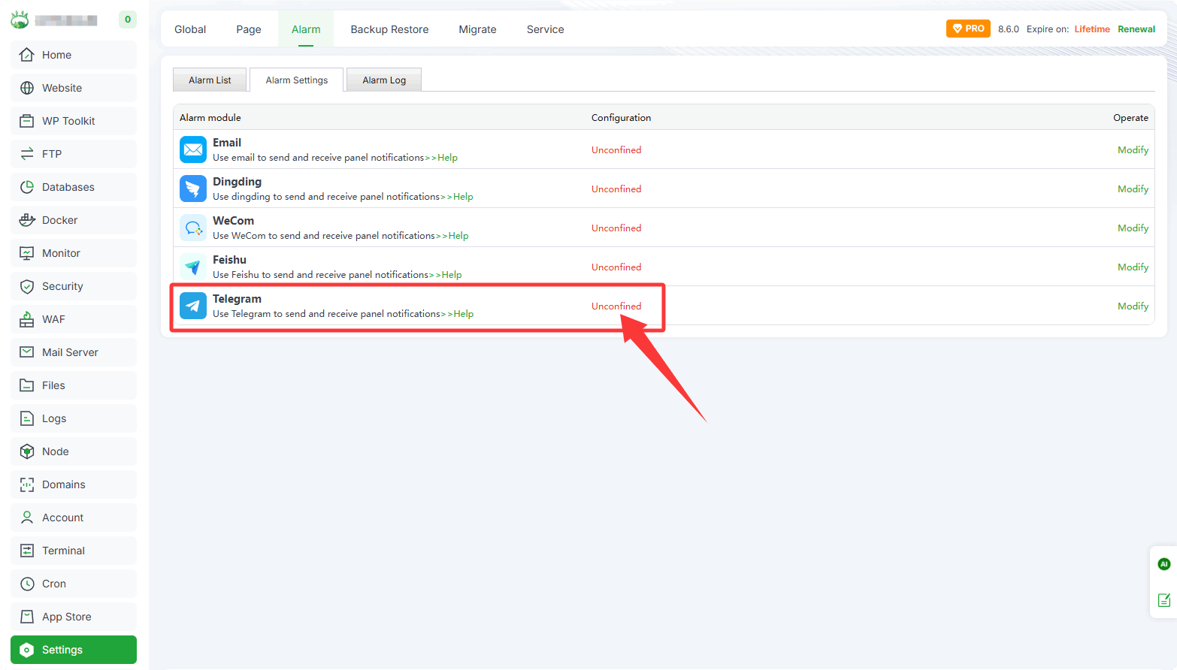Open WP Toolkit from sidebar

[x=74, y=121]
